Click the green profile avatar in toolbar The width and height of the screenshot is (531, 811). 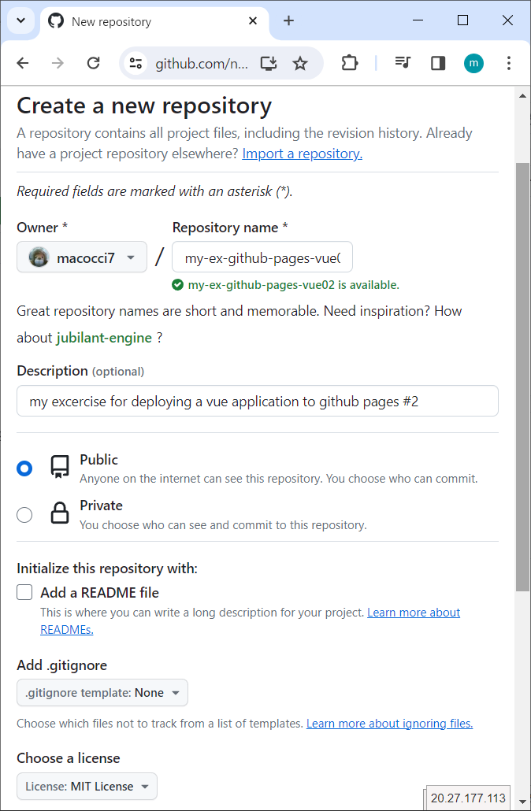coord(473,64)
